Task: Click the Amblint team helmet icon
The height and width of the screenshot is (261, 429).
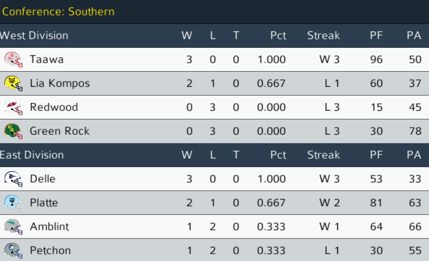Action: (13, 227)
